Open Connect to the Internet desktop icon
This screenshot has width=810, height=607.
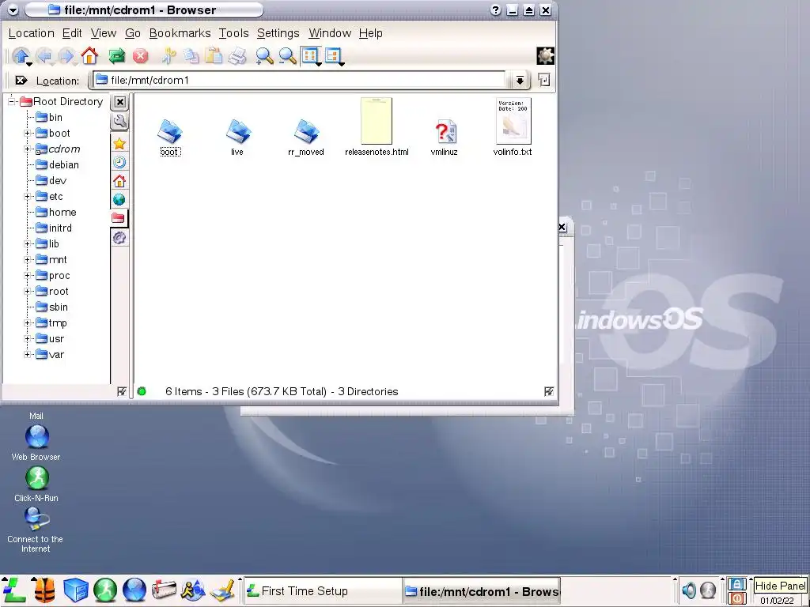pyautogui.click(x=35, y=530)
